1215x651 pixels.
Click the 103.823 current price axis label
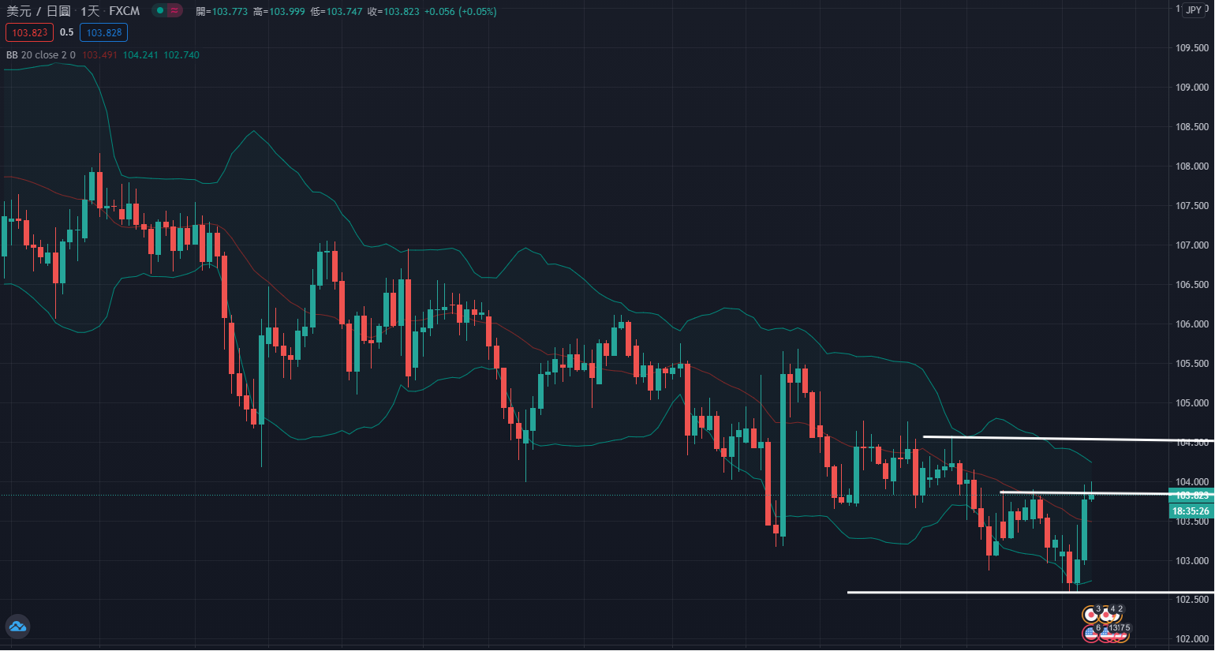[1191, 496]
